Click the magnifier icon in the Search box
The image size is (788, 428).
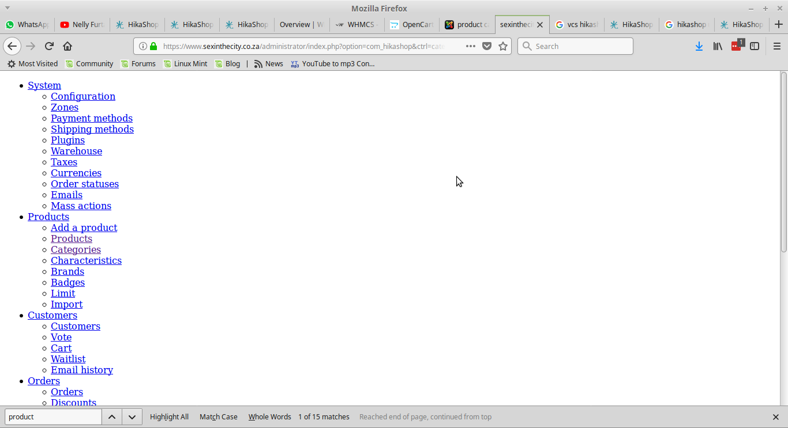pos(527,46)
